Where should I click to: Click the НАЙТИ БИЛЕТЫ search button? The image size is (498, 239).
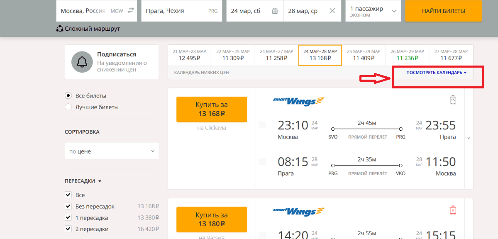444,11
